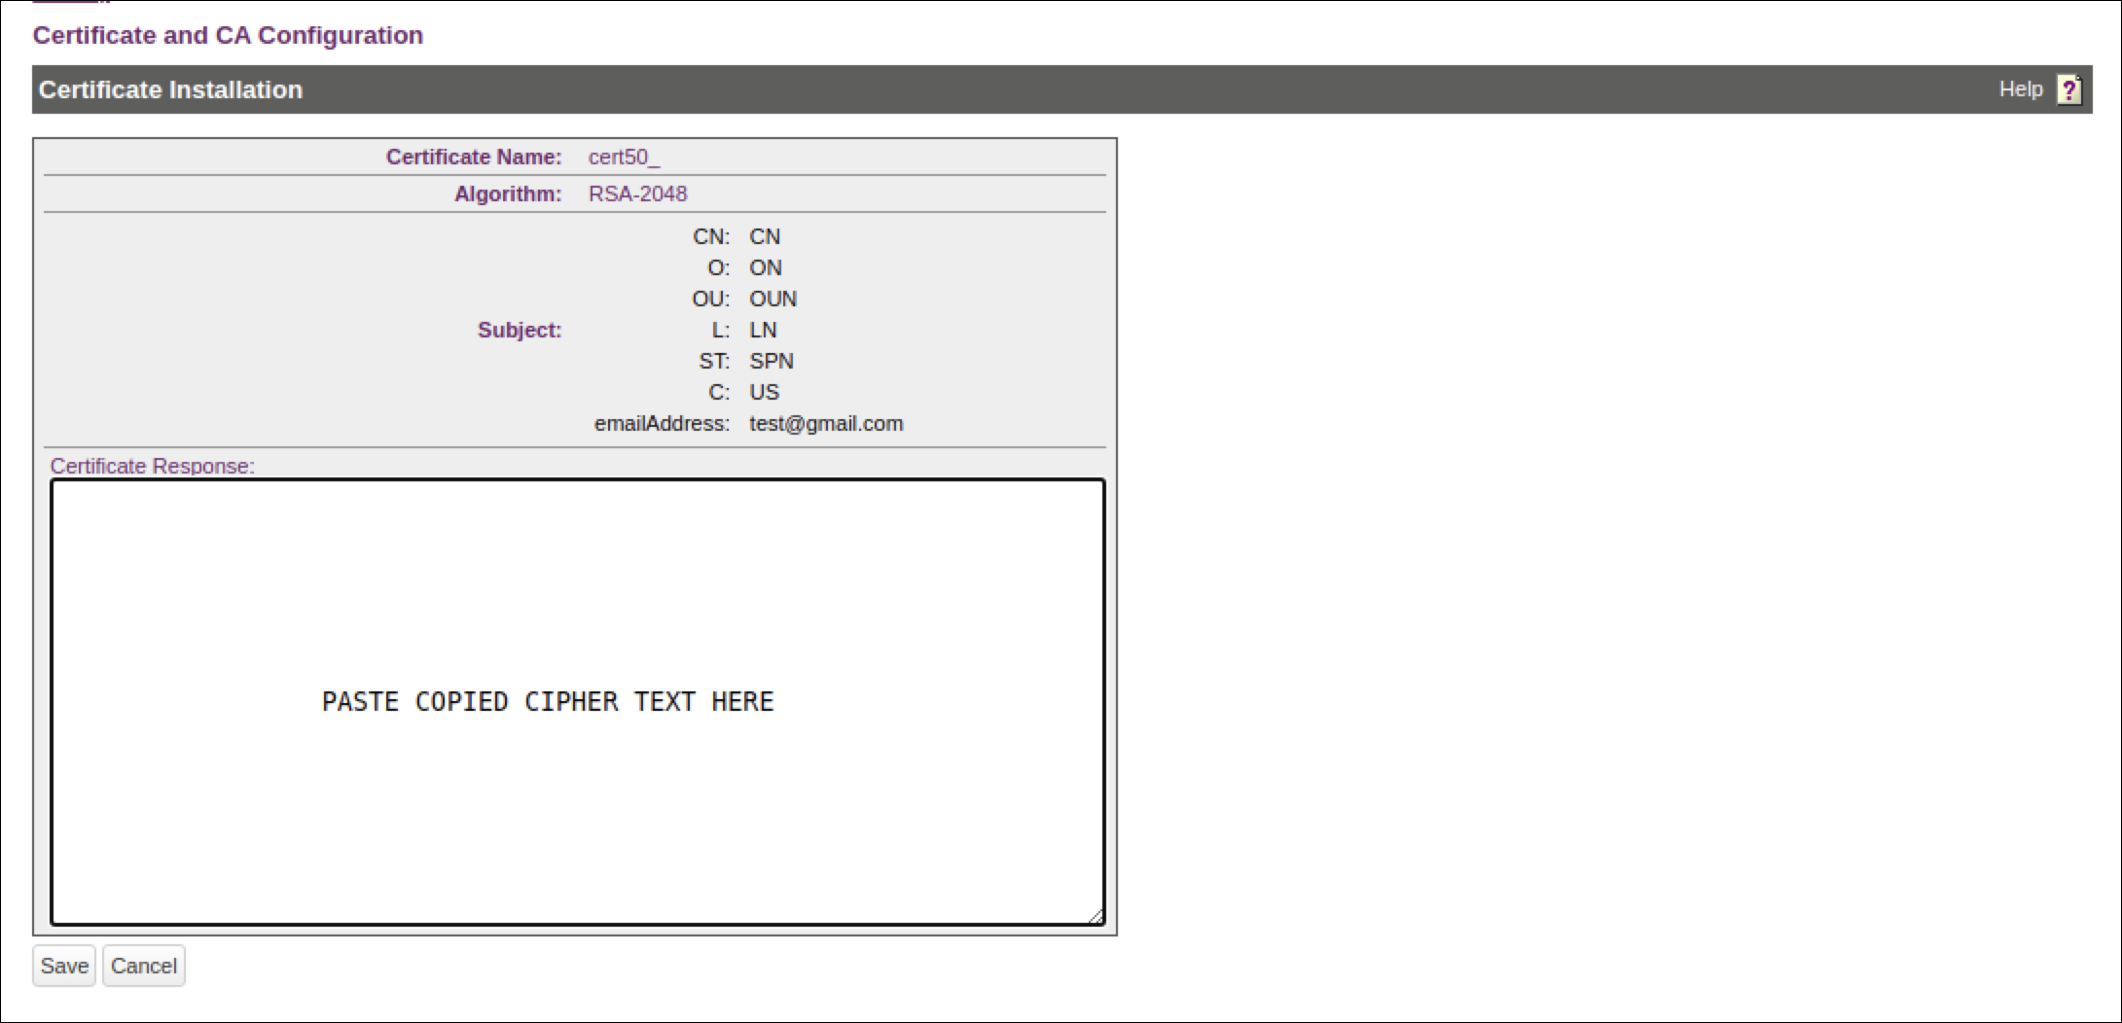Open the Help link text
The height and width of the screenshot is (1023, 2122).
[x=2020, y=89]
